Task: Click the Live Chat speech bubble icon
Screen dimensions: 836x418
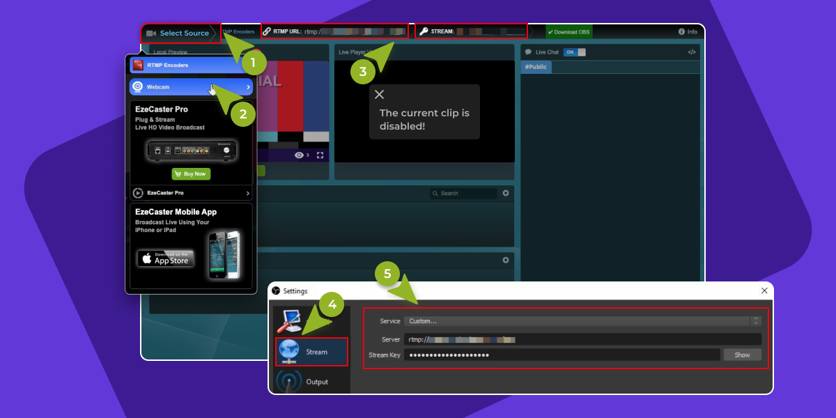Action: click(527, 52)
